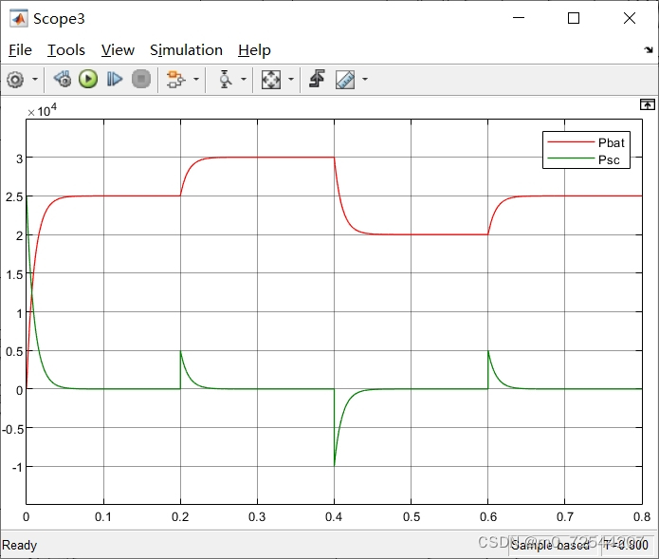
Task: Toggle Psc signal in the legend
Action: (609, 160)
